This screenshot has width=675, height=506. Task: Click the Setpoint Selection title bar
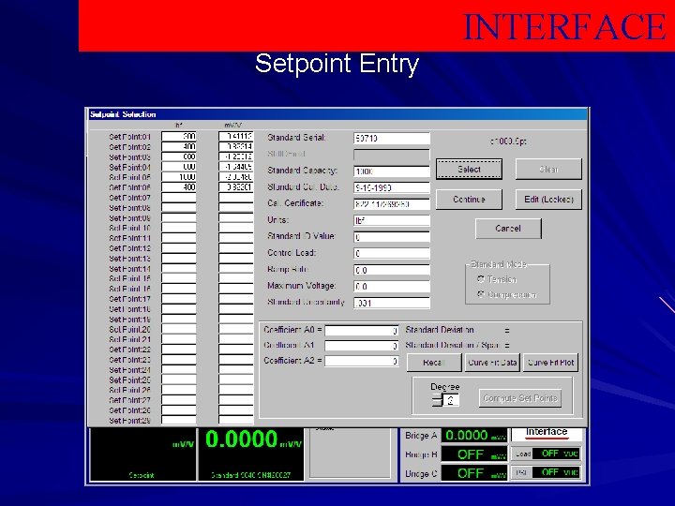pyautogui.click(x=337, y=114)
